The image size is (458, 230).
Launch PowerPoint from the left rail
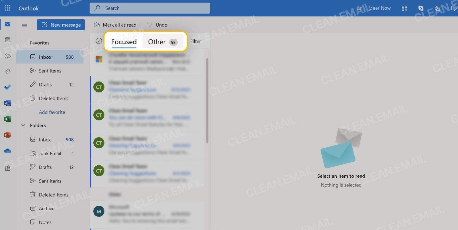(8, 134)
